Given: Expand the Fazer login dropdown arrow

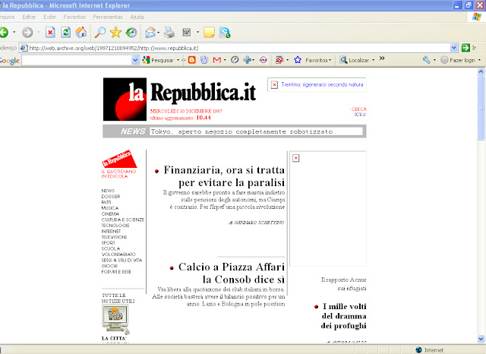Looking at the screenshot, I should coord(479,60).
